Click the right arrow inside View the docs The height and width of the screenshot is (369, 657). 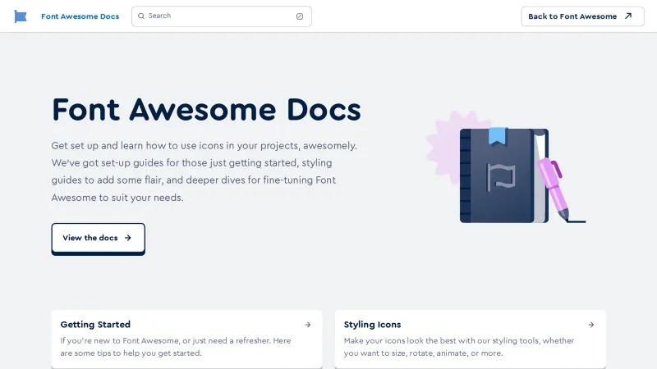(x=127, y=238)
